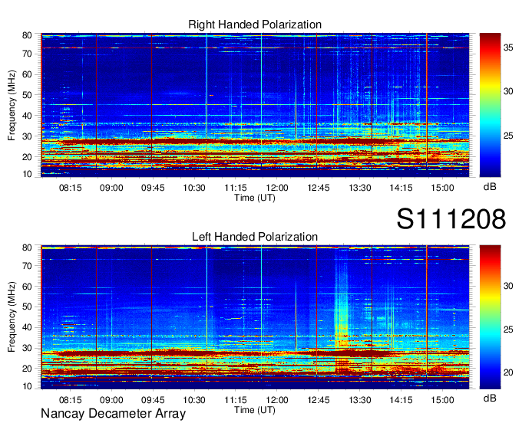Click 15:00 tick on left-handed time axis

tap(442, 400)
